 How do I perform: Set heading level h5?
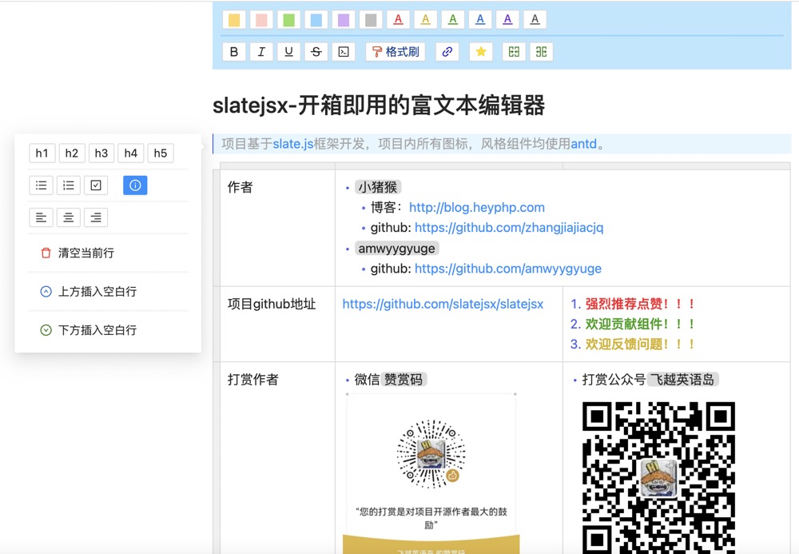click(160, 153)
